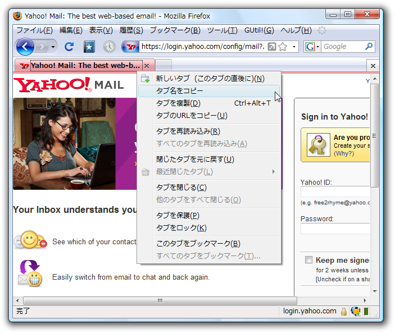Click the Google search input box
Viewport: 395px width, 333px height.
click(x=343, y=47)
